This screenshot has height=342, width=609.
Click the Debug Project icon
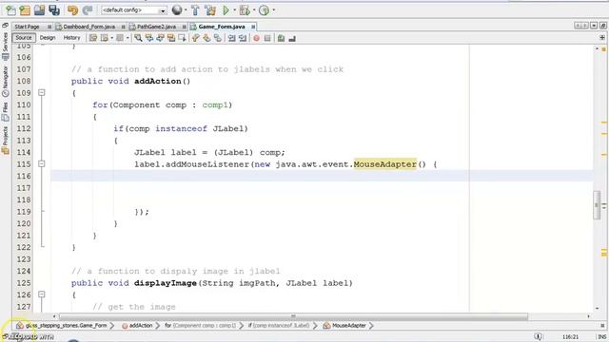245,10
